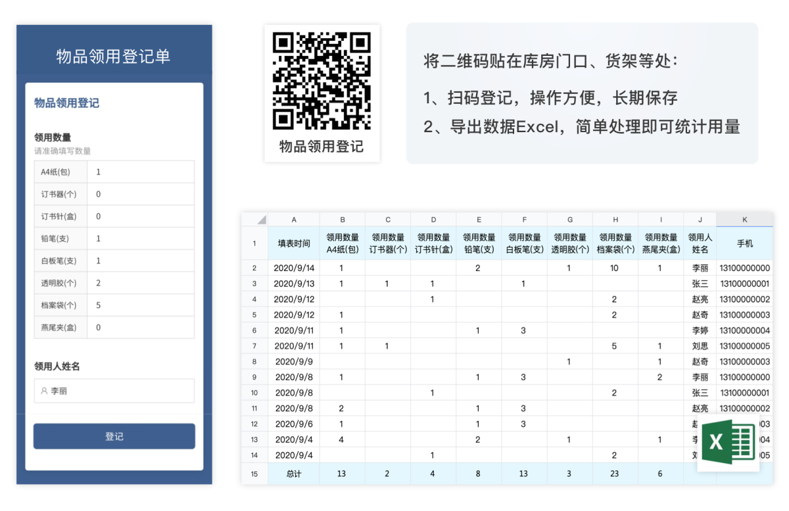
Task: Click cell with 10 in row 2
Action: click(x=615, y=268)
